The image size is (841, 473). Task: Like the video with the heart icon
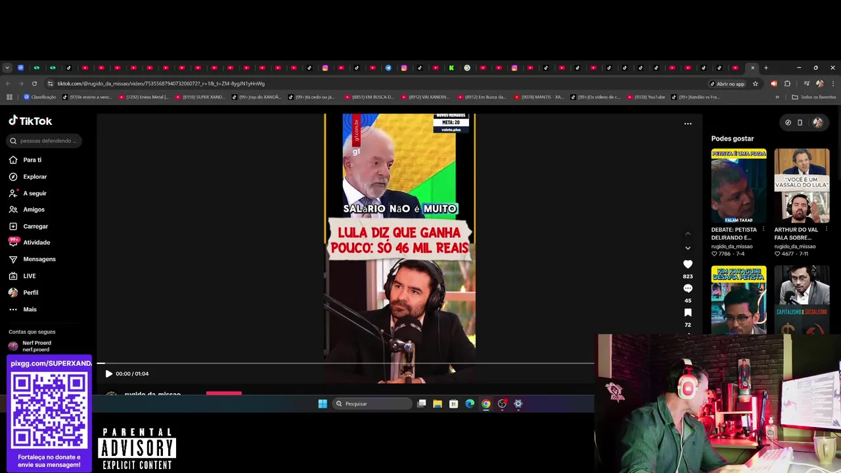point(688,264)
